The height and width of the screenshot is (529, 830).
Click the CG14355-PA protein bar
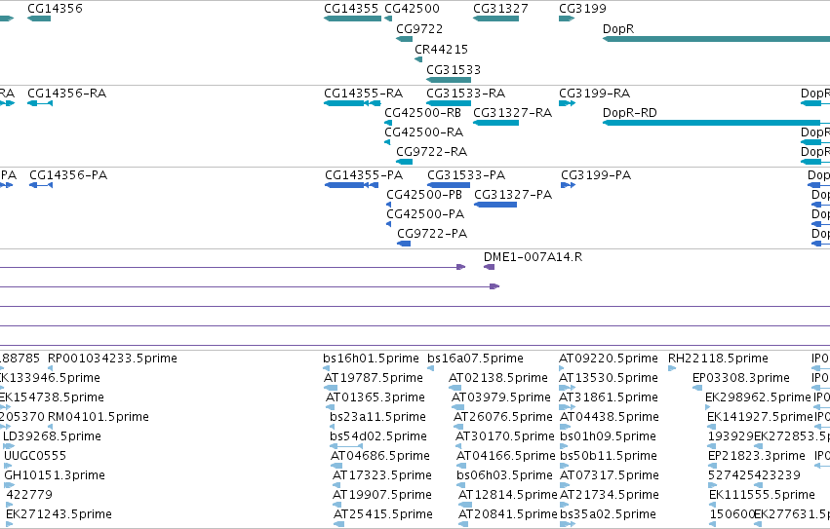(x=351, y=185)
